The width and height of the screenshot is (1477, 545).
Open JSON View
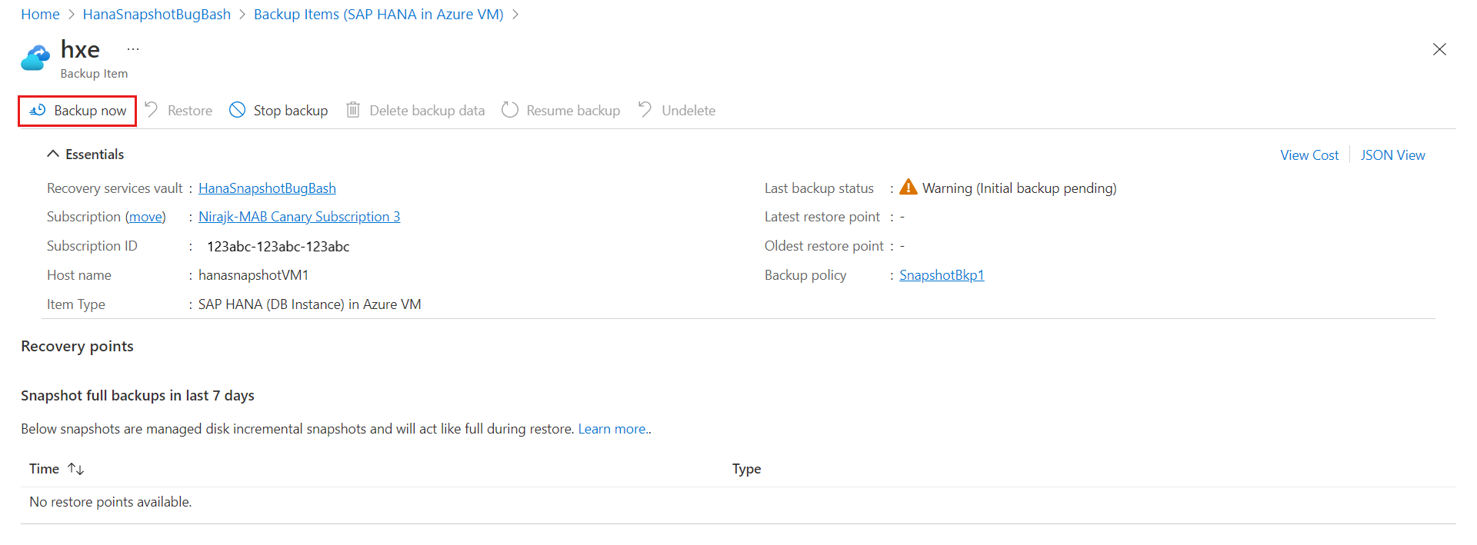[1392, 155]
